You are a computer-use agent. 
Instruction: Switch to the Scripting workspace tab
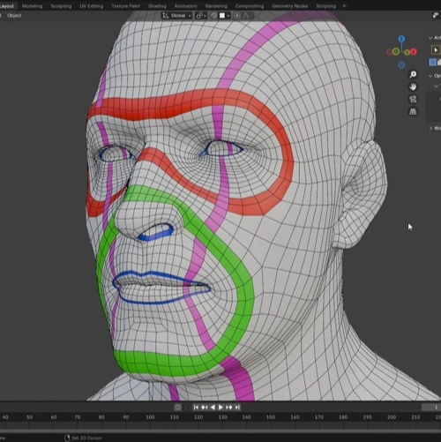point(325,6)
